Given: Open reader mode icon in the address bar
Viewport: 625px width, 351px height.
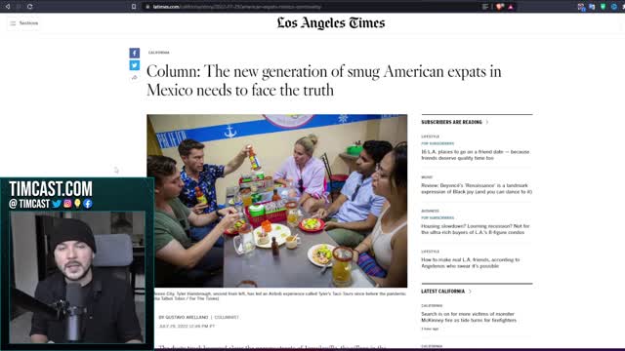Looking at the screenshot, I should 485,7.
